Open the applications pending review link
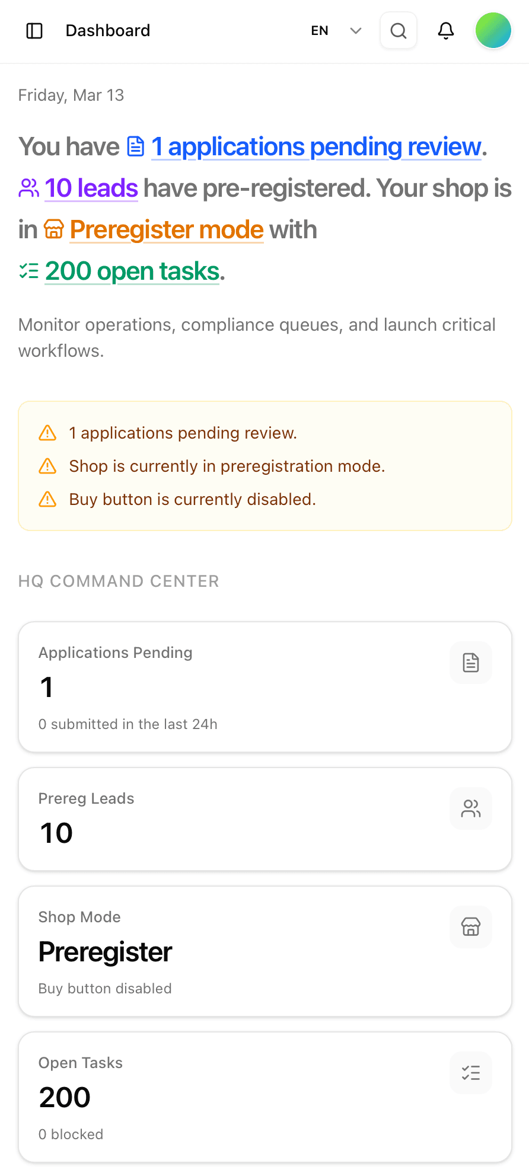This screenshot has height=1170, width=529. (x=316, y=147)
